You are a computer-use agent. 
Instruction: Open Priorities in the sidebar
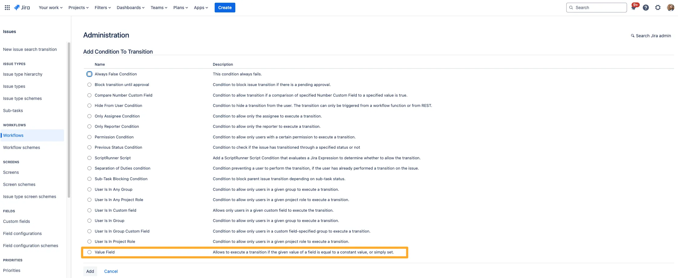[x=12, y=270]
